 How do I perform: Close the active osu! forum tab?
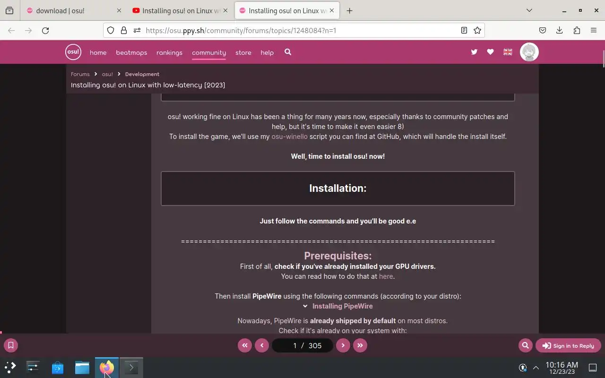(x=331, y=10)
